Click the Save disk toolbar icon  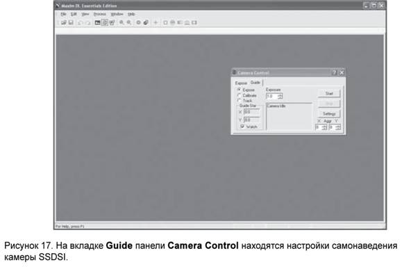71,22
